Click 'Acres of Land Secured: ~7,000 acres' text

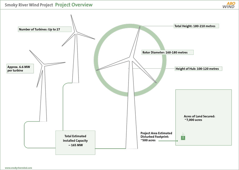pos(199,118)
